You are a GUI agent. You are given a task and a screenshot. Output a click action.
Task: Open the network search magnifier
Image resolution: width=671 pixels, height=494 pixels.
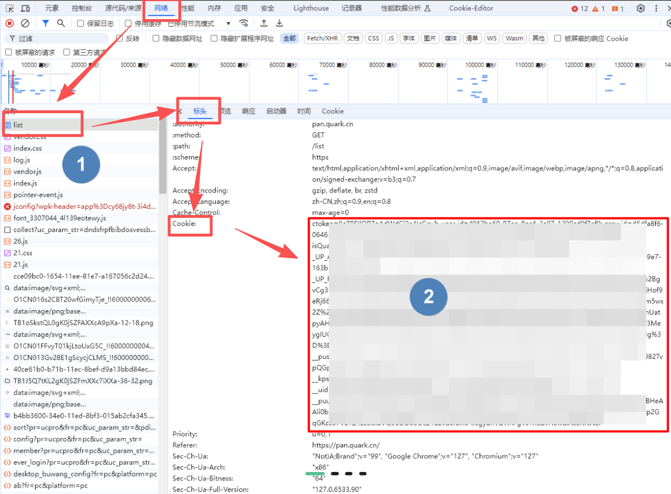click(61, 23)
